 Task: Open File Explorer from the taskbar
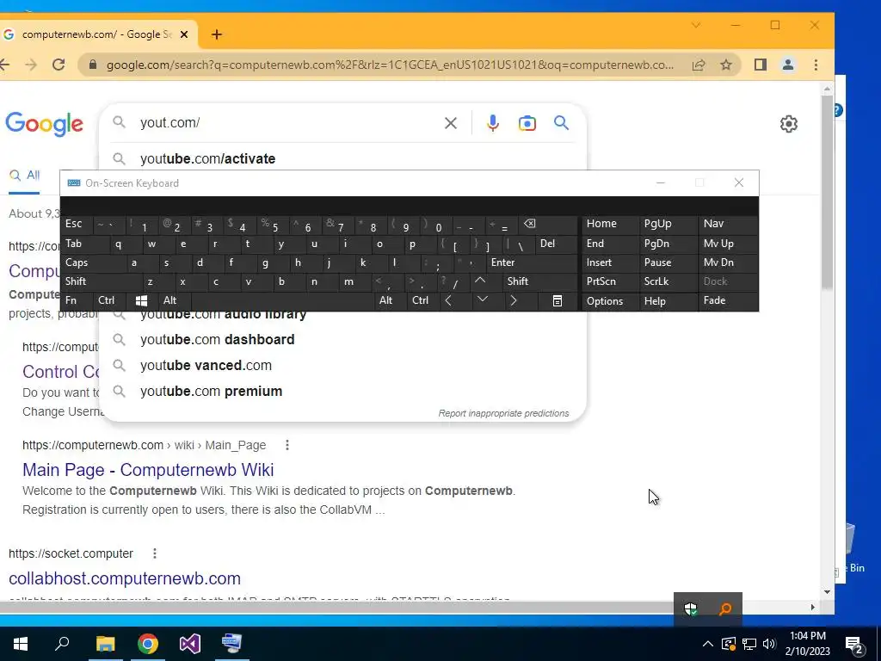105,644
